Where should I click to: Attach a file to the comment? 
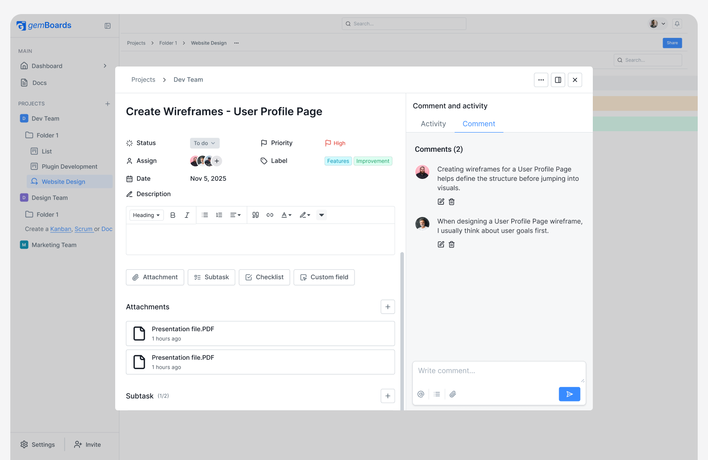pyautogui.click(x=453, y=394)
